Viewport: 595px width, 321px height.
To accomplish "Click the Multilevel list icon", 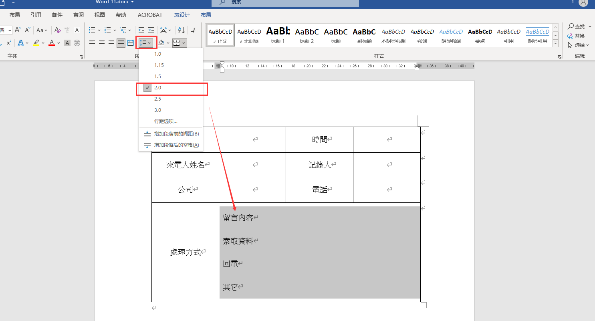I will (123, 30).
